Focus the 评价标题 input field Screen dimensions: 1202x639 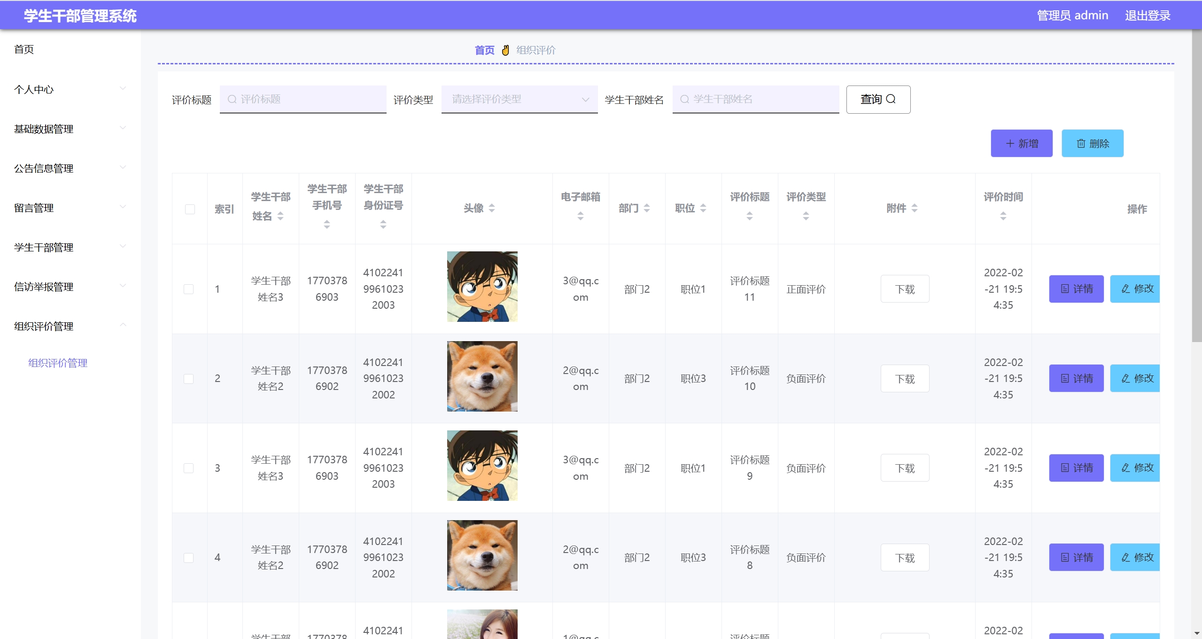click(303, 99)
